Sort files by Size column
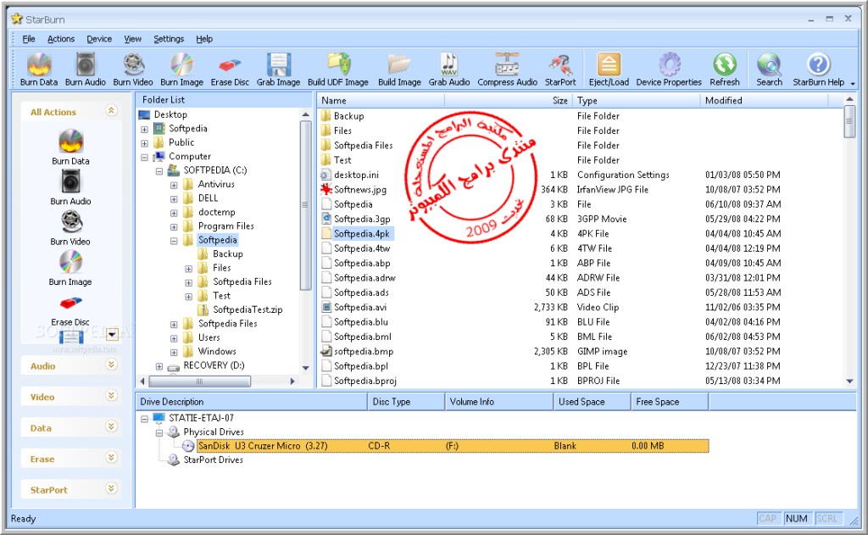The height and width of the screenshot is (535, 868). [509, 100]
